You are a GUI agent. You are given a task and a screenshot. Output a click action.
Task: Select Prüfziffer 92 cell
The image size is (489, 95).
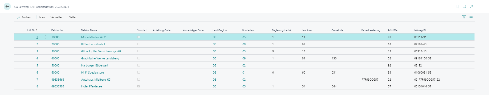[x=389, y=65]
